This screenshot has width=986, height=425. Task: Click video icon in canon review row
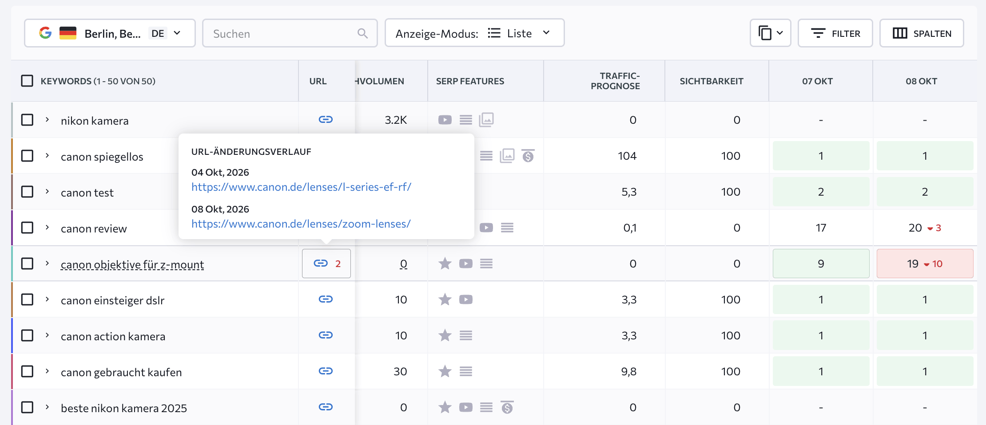click(x=486, y=228)
